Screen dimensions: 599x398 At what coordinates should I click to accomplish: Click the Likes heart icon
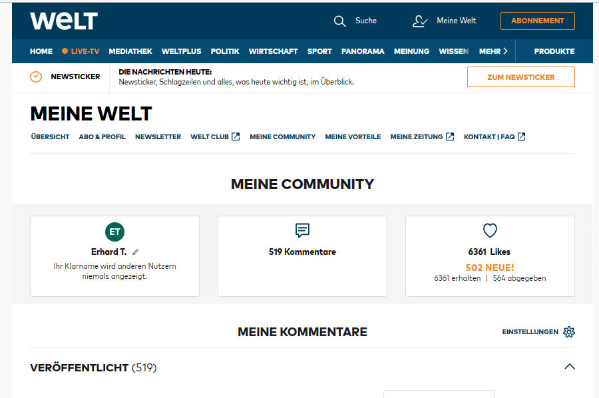click(x=490, y=230)
